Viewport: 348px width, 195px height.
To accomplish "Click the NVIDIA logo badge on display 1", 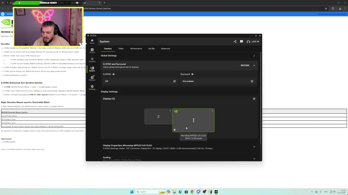I will tap(176, 111).
